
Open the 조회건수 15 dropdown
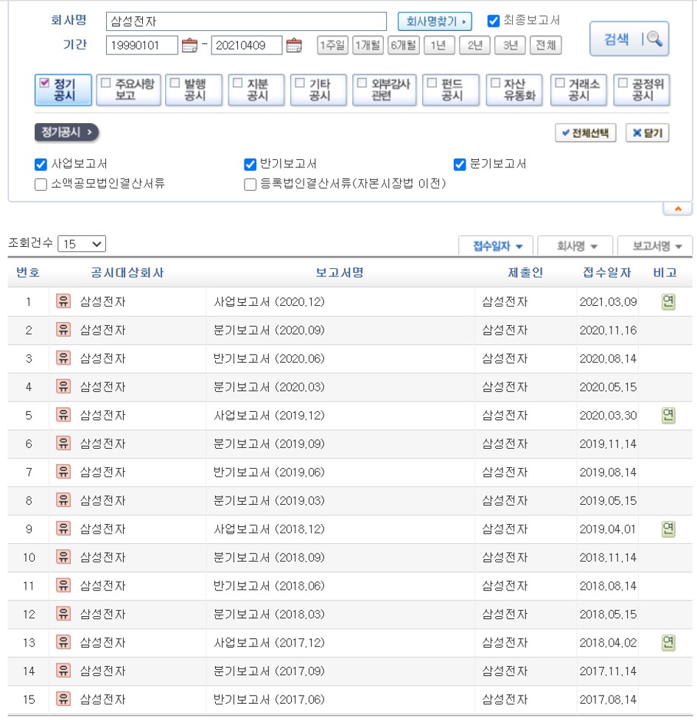82,244
